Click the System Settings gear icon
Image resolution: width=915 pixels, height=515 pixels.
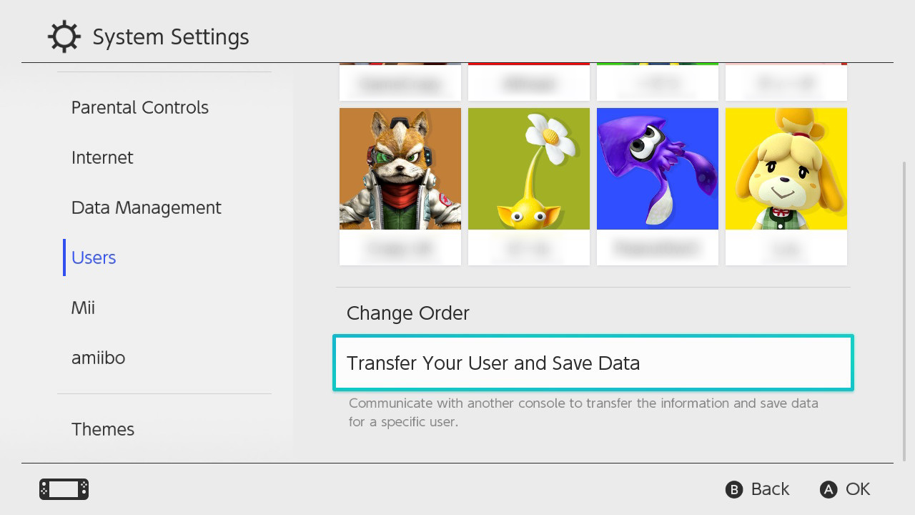(x=64, y=36)
